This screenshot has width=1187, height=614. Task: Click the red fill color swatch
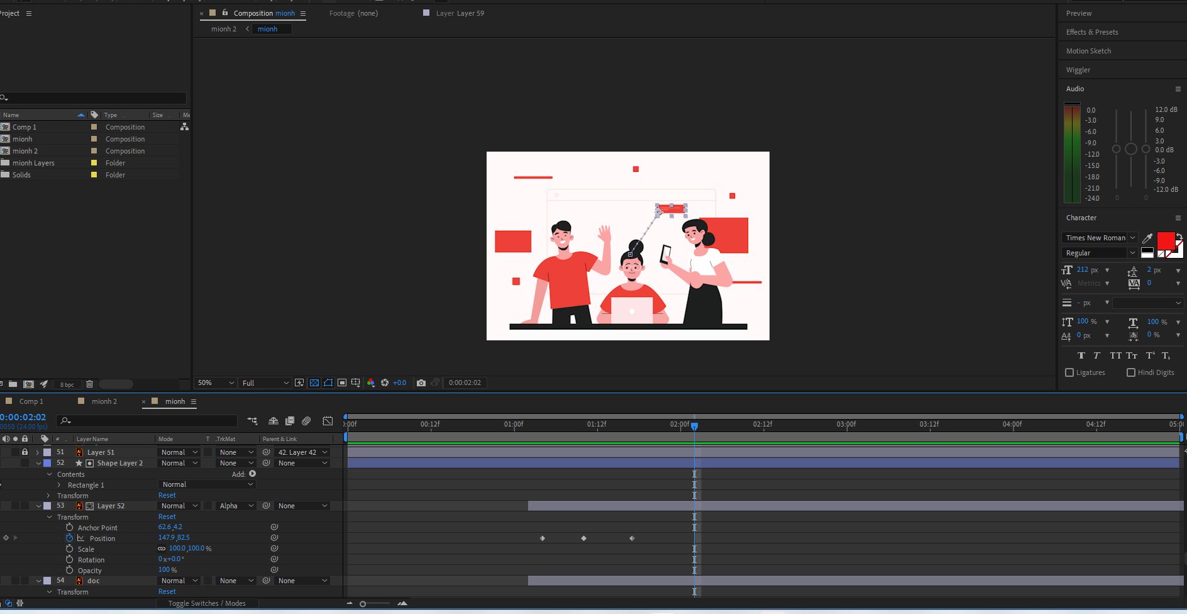1166,241
